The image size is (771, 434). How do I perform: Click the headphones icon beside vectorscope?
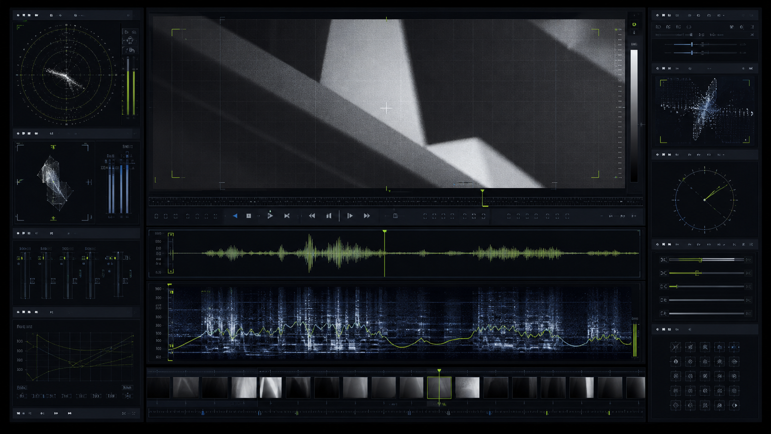(x=130, y=41)
